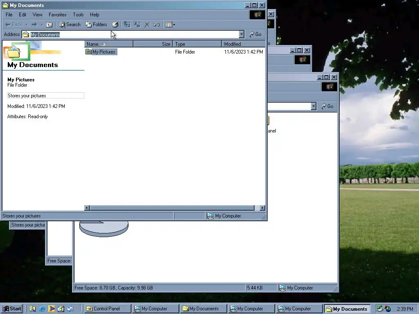Click the Free Space 8.70 GB status text
Screen dimensions: 419x314
tap(114, 287)
